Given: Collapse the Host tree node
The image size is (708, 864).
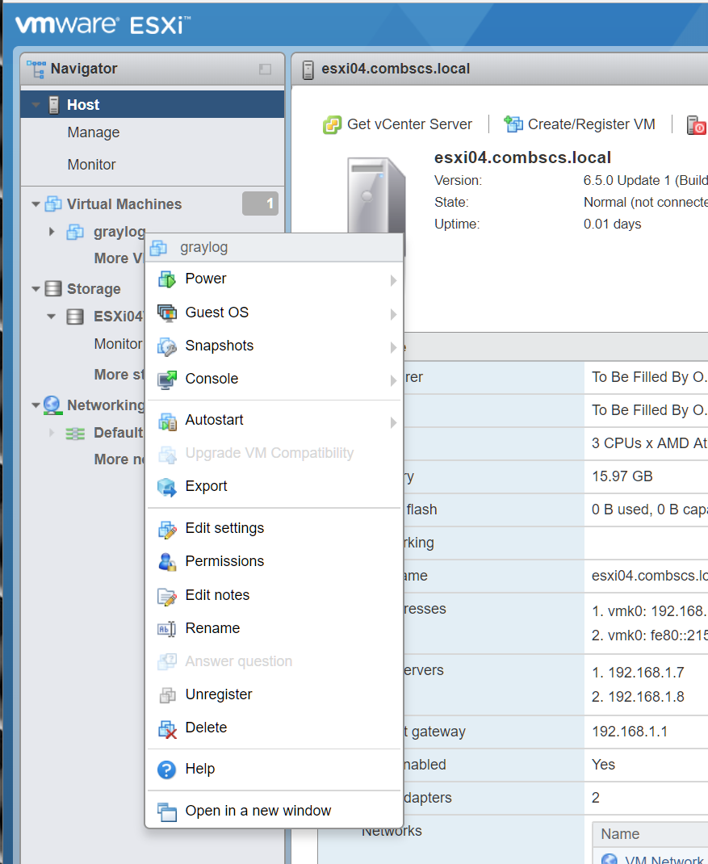Looking at the screenshot, I should tap(36, 105).
